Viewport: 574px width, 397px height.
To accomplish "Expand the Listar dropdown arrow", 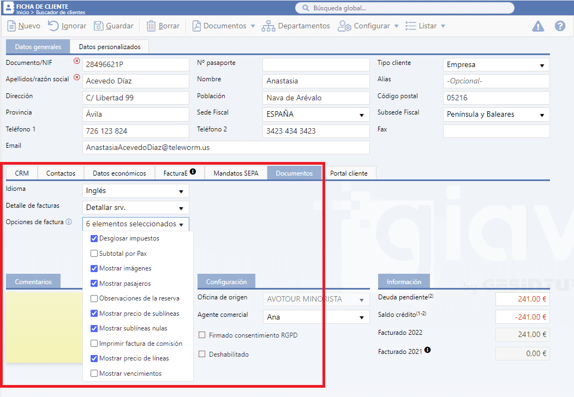I will (x=443, y=26).
